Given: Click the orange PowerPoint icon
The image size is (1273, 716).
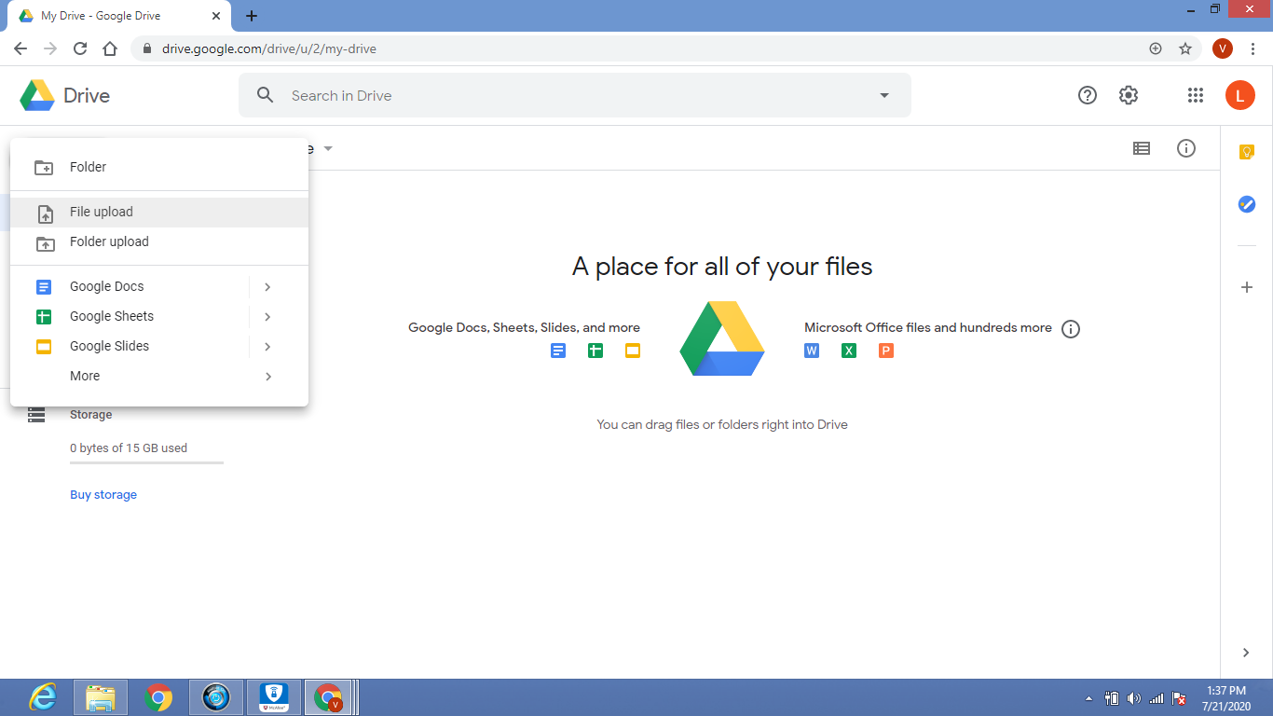Looking at the screenshot, I should point(886,351).
